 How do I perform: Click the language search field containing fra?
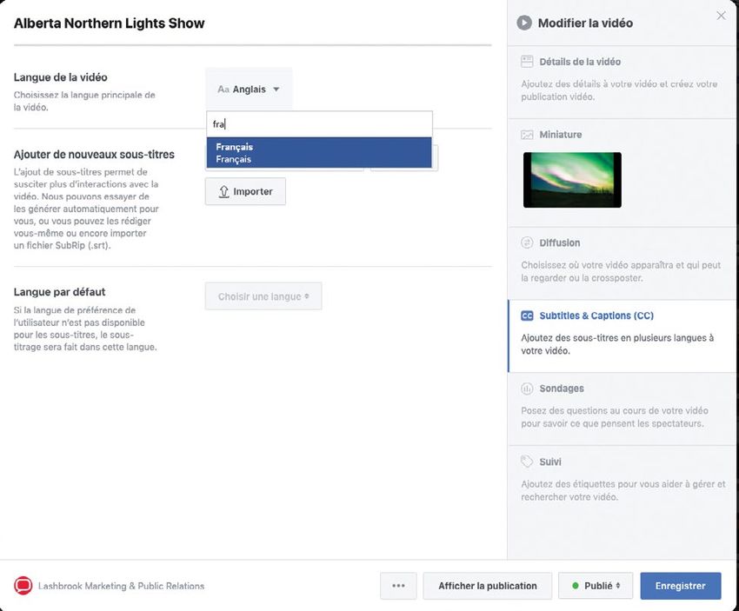(x=318, y=124)
